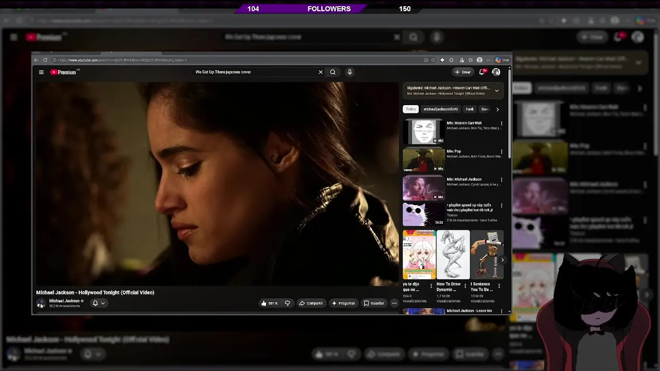Open the I Sentence You To Be short
The height and width of the screenshot is (371, 660).
coord(487,255)
